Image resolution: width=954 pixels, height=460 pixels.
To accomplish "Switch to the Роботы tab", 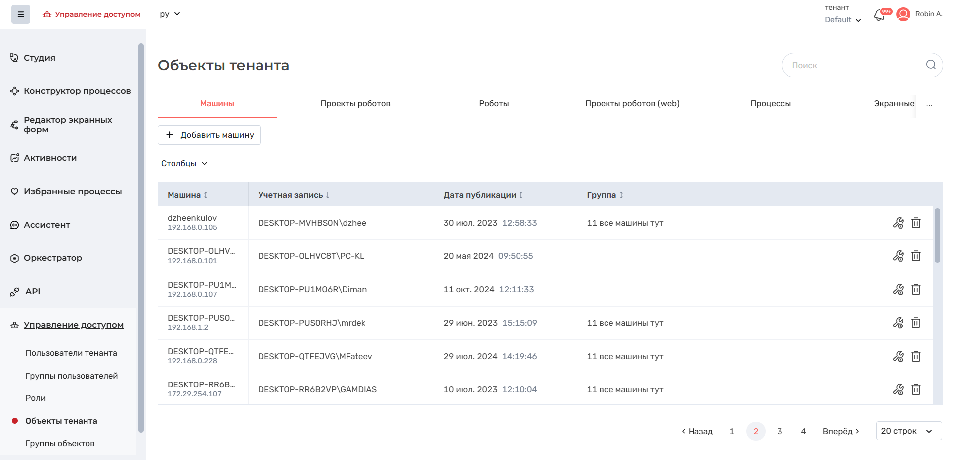I will (x=493, y=103).
